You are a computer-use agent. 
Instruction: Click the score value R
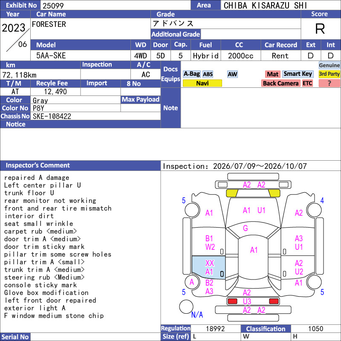(x=320, y=29)
